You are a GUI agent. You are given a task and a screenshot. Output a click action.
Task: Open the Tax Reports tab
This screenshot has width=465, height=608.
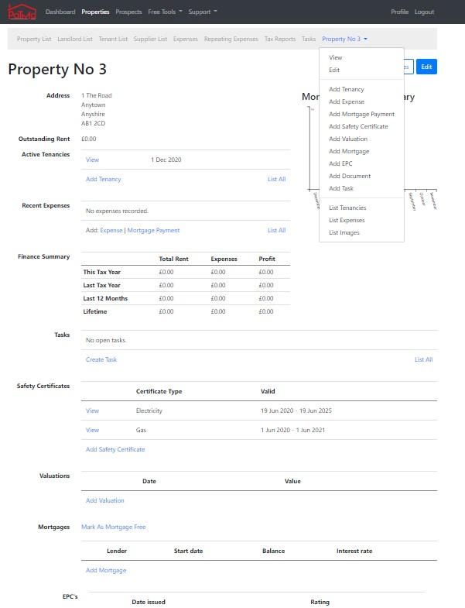pyautogui.click(x=280, y=39)
